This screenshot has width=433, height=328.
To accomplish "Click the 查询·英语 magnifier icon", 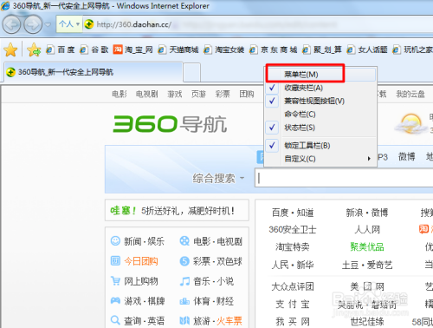I will tap(115, 320).
